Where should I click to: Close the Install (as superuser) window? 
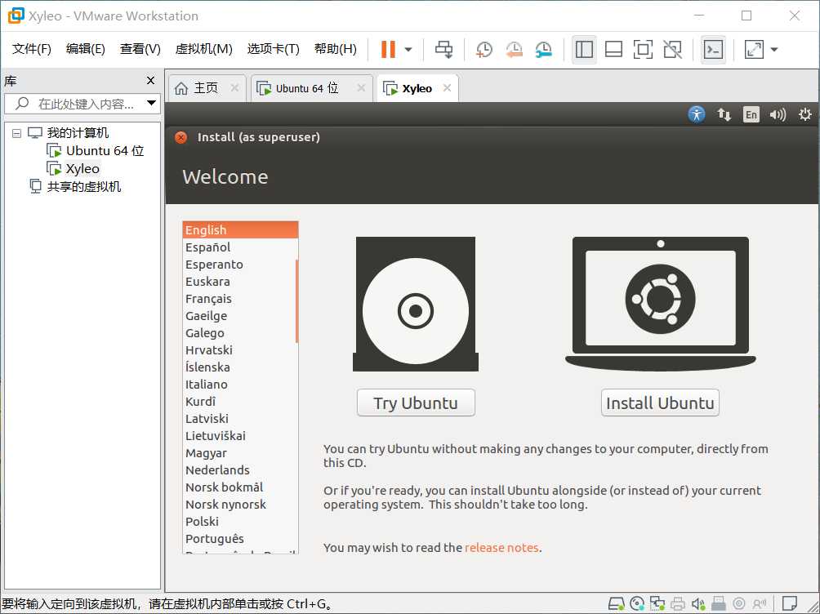point(181,137)
